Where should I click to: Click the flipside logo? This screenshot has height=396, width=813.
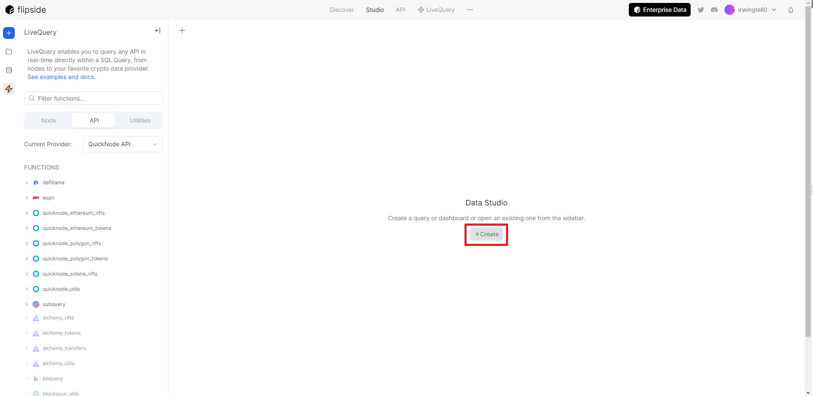[26, 10]
